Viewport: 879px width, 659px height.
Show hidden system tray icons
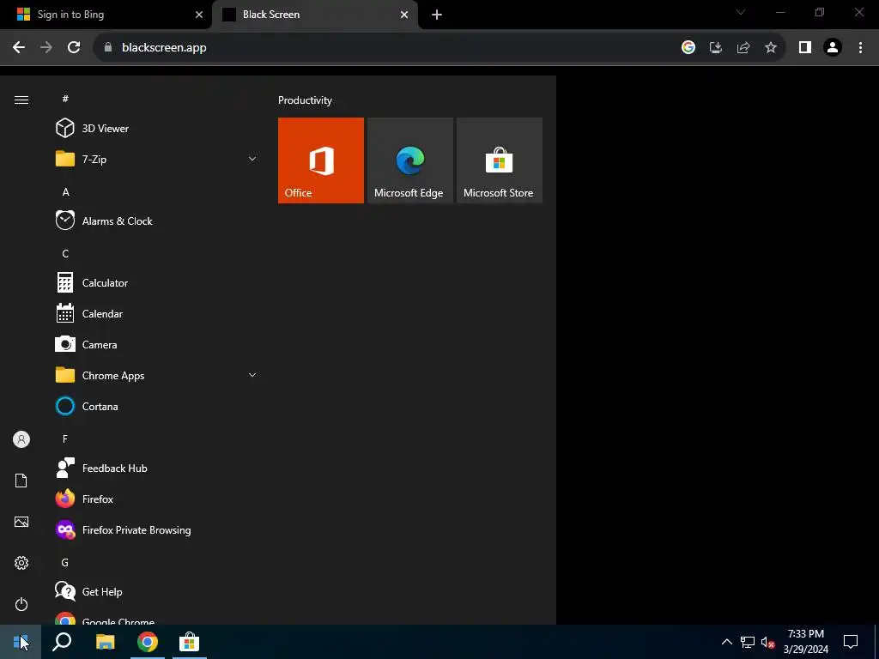pyautogui.click(x=726, y=642)
